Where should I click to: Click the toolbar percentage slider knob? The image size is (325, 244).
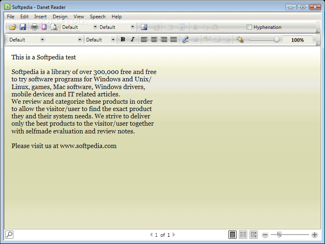pos(277,39)
